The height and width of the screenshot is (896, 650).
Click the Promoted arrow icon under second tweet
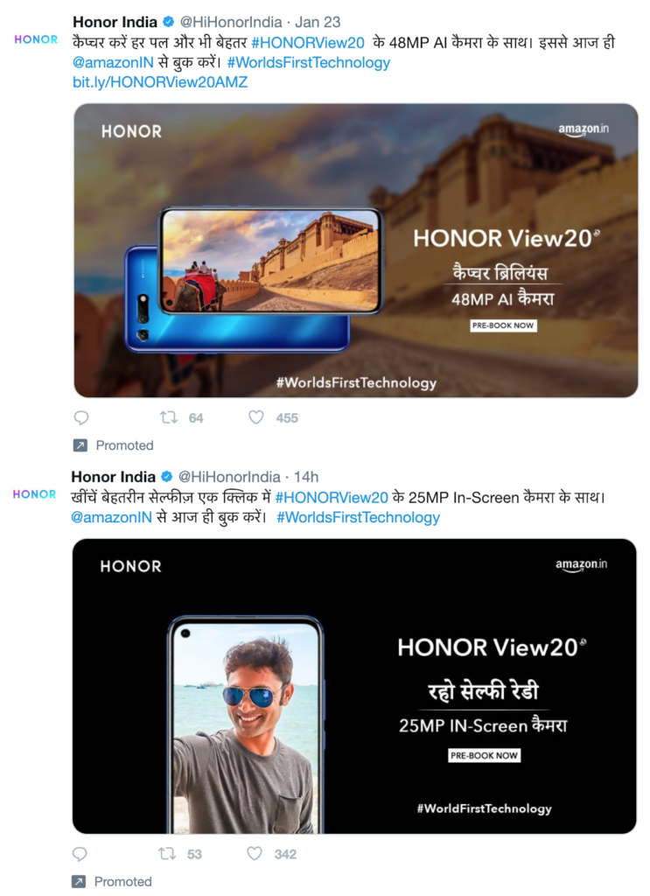[79, 882]
